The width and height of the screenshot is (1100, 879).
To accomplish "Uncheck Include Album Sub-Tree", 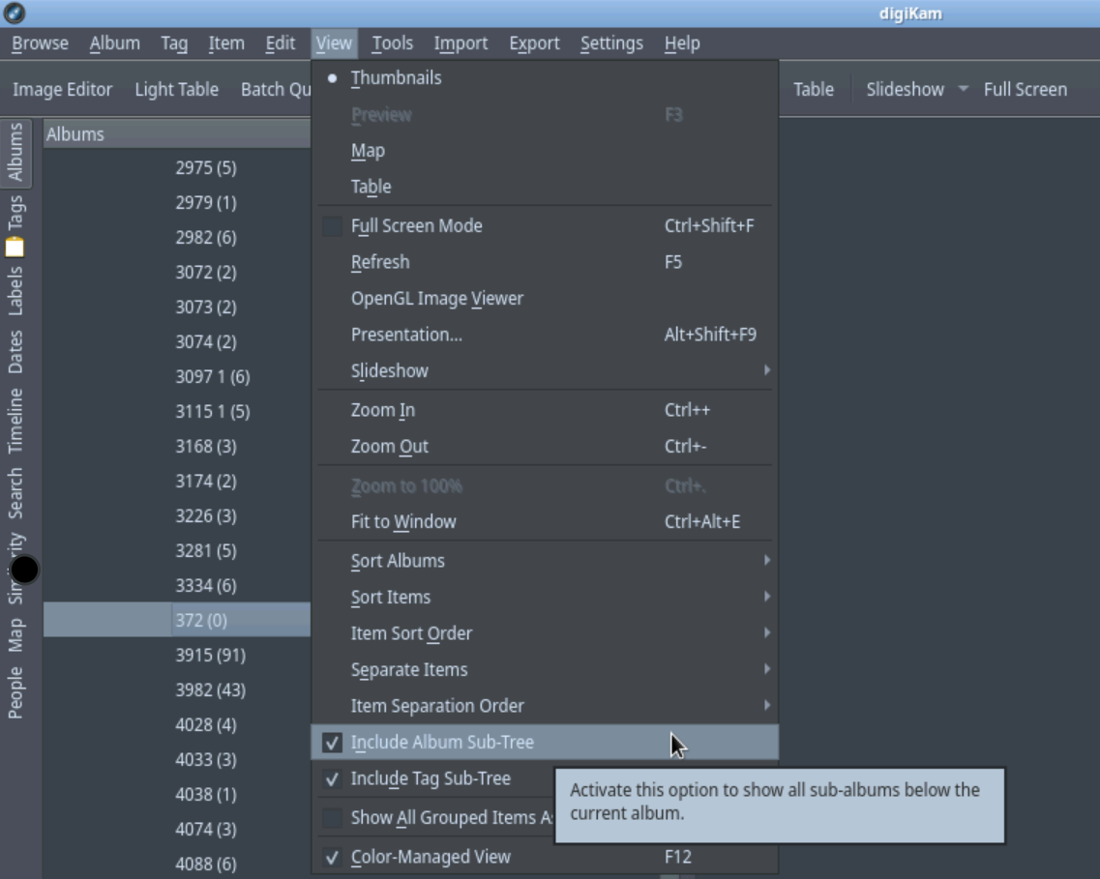I will (x=332, y=743).
